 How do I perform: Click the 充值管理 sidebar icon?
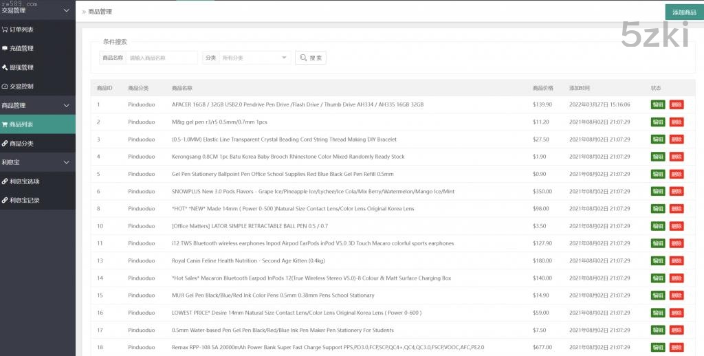(5, 48)
